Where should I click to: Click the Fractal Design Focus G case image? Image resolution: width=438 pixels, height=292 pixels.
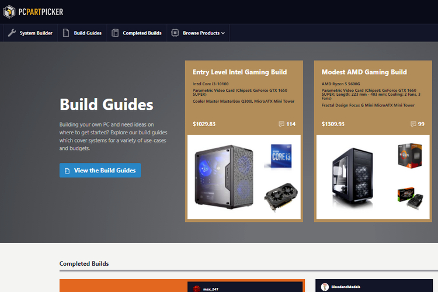tap(353, 178)
